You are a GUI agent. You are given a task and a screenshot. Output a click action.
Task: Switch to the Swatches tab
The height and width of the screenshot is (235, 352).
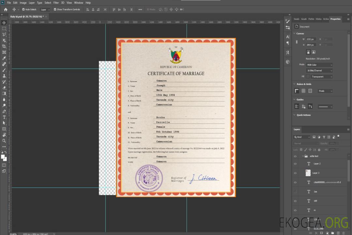[x=296, y=19]
